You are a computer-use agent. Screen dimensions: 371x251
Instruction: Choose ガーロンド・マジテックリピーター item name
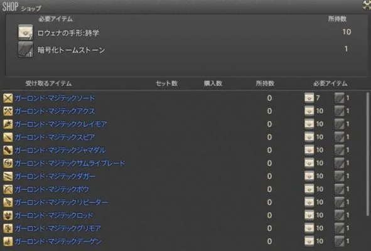tap(62, 202)
